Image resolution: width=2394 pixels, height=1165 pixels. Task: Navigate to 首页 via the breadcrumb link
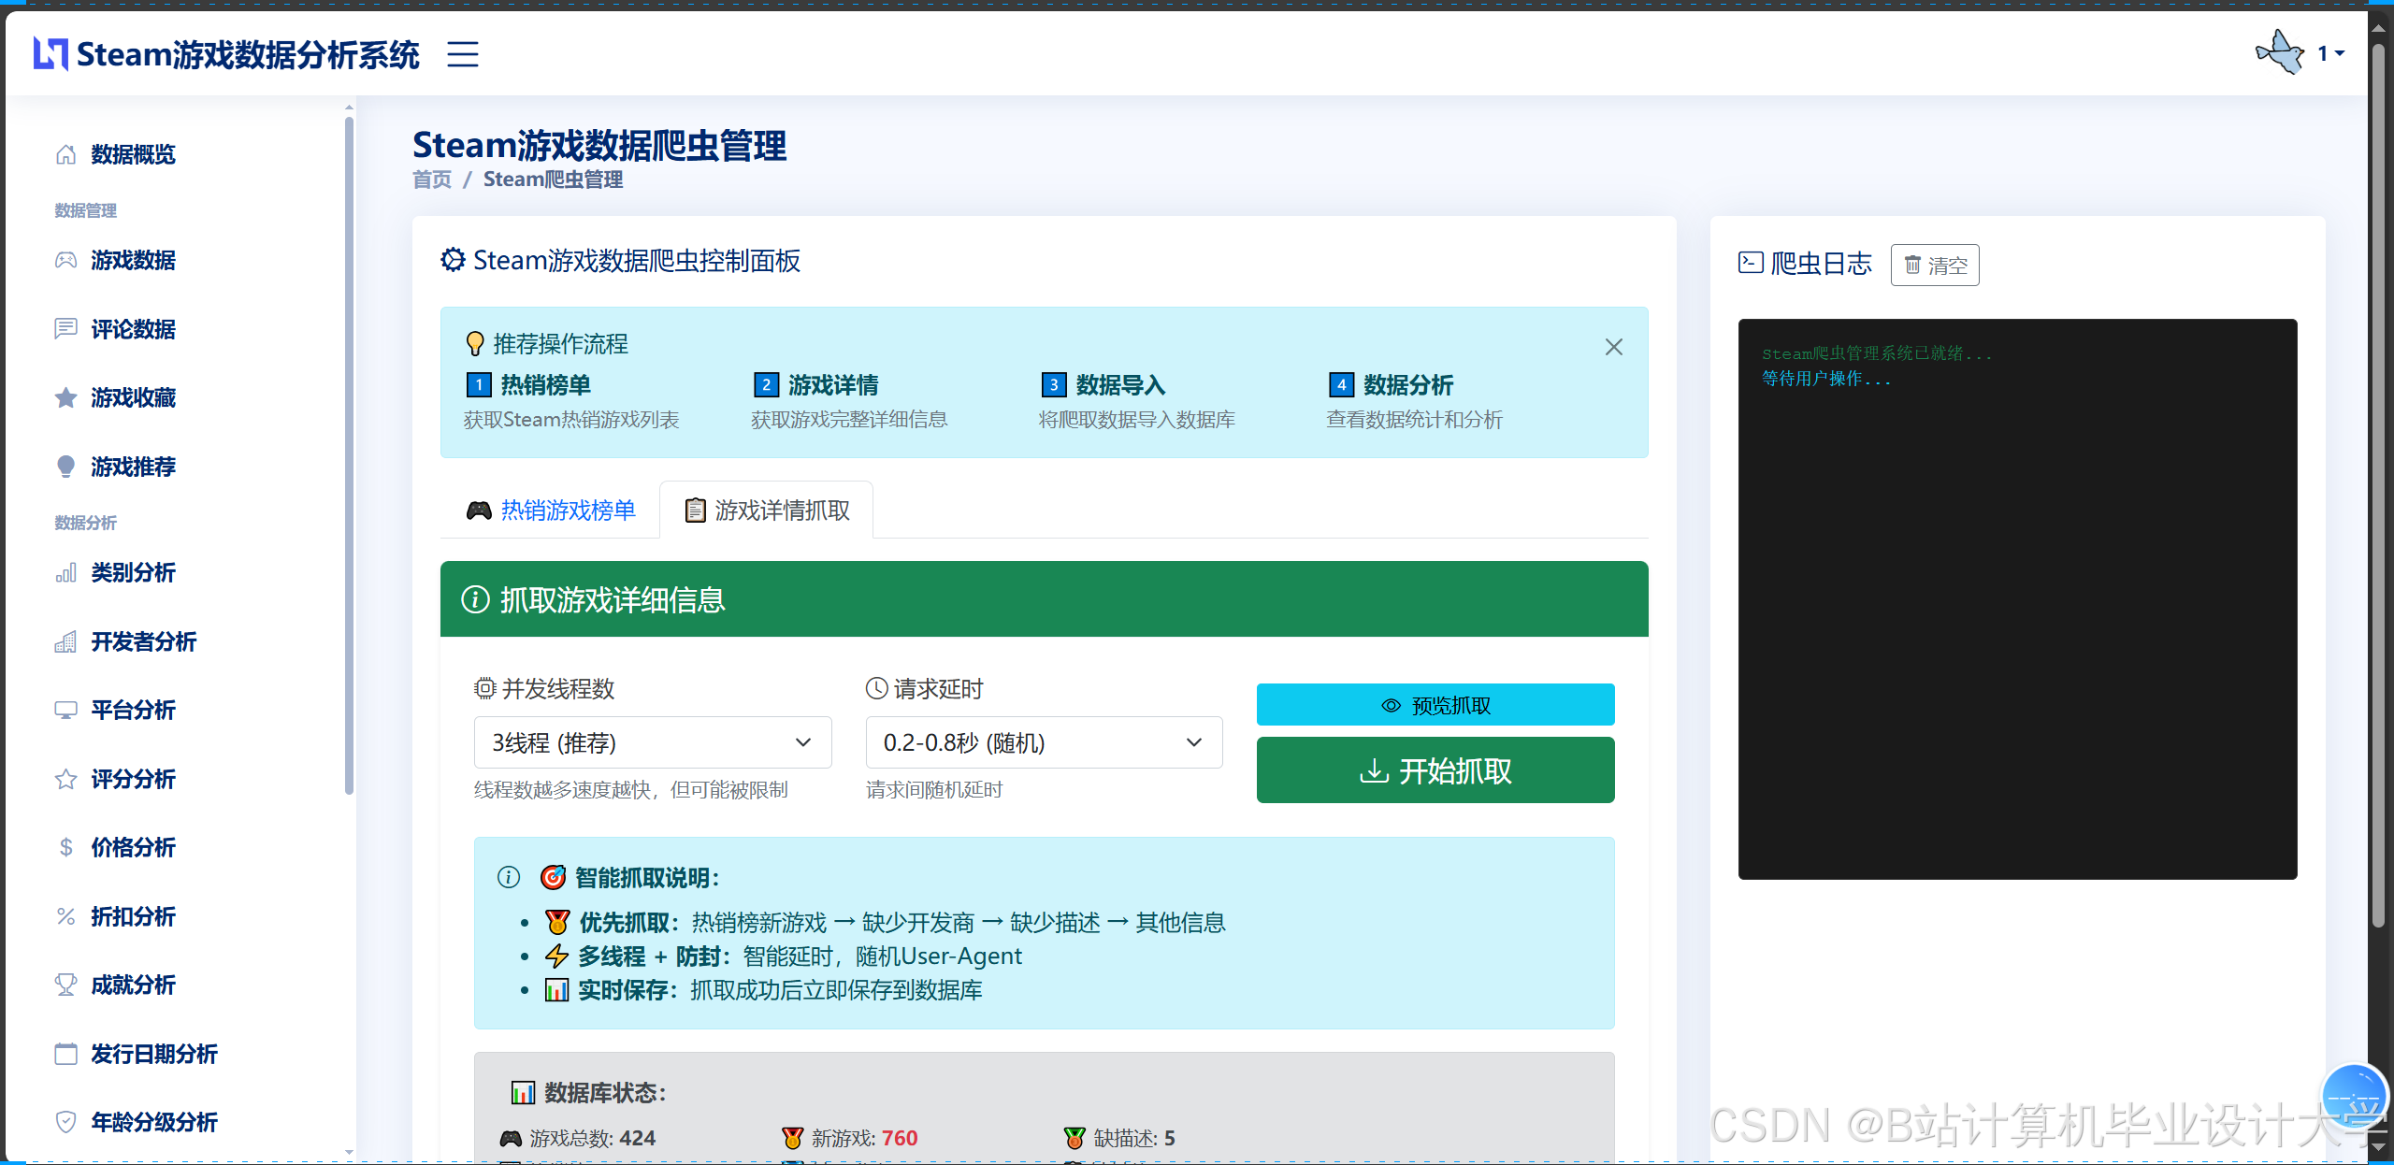coord(431,179)
